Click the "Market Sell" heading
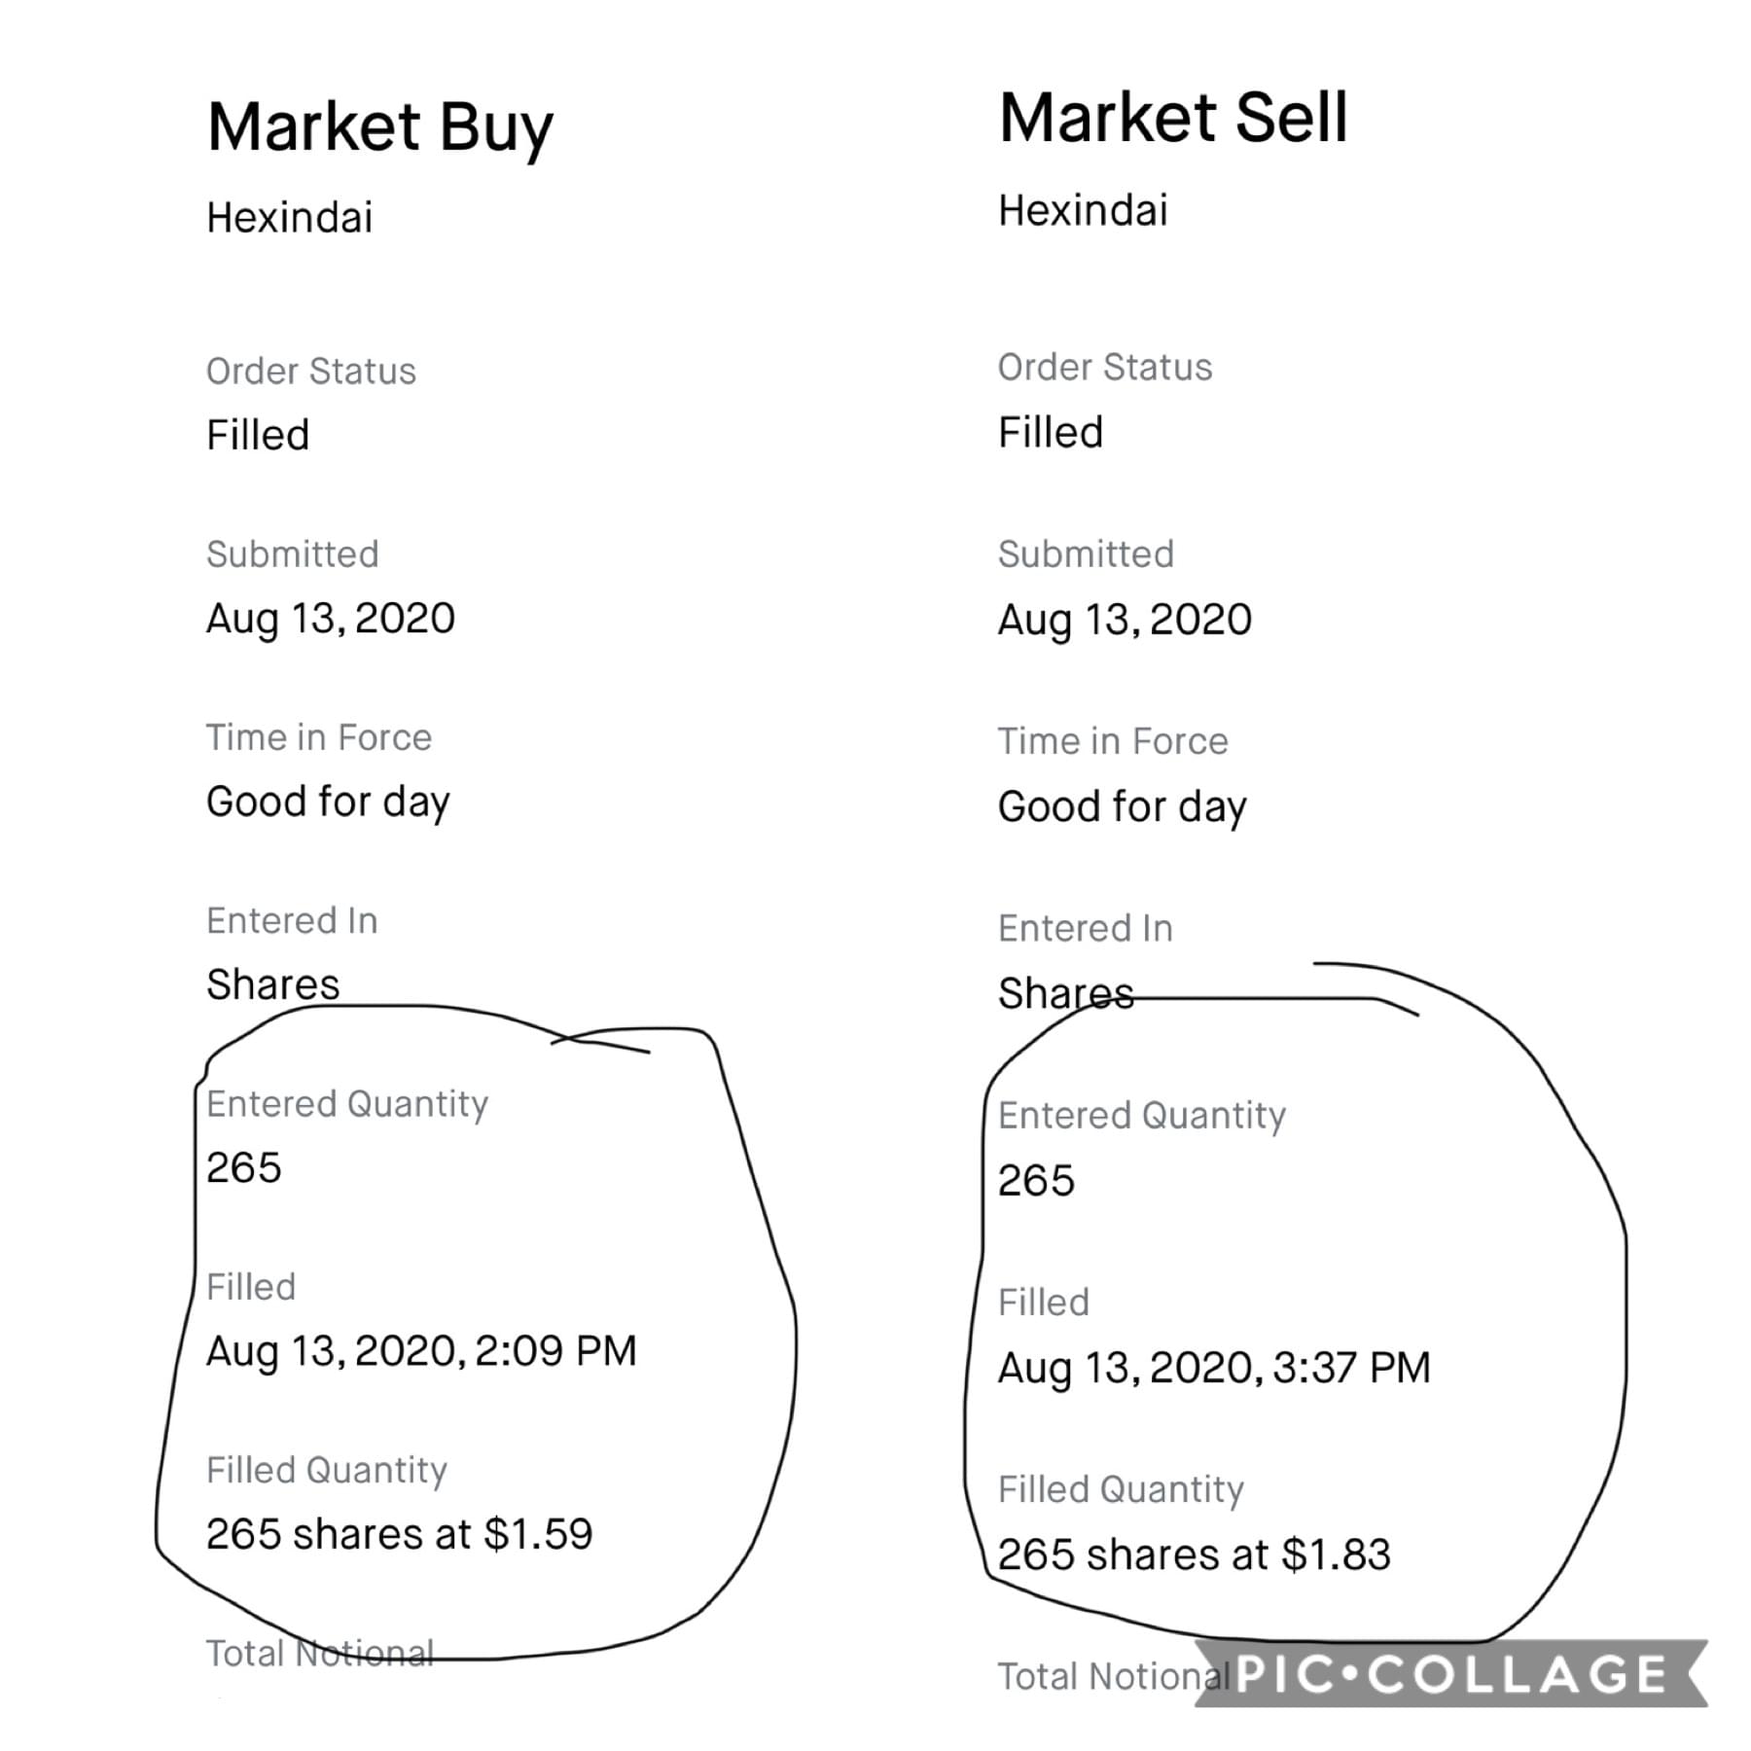 click(1173, 118)
